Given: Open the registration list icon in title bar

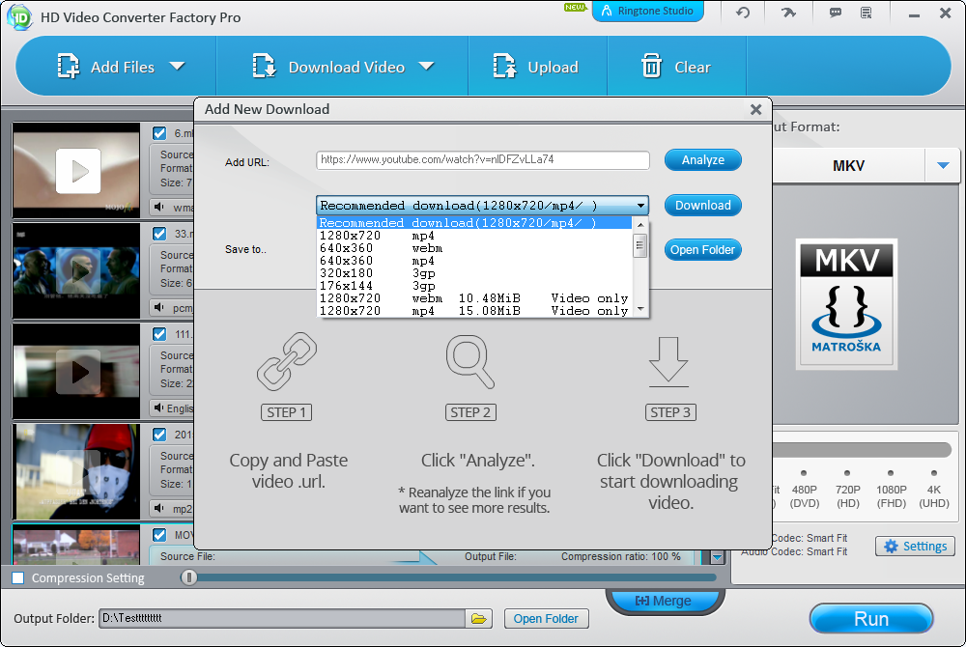Looking at the screenshot, I should [x=867, y=13].
